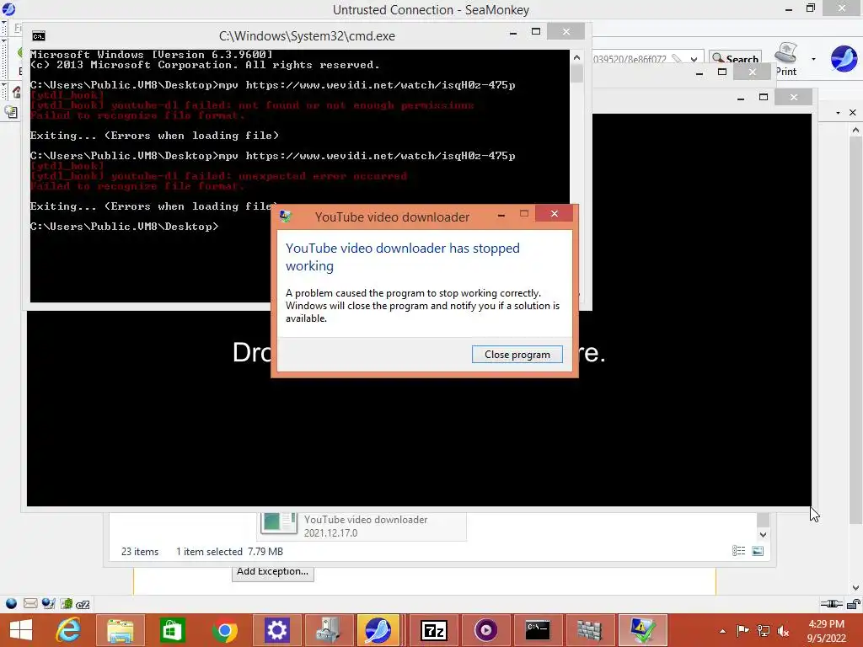This screenshot has width=863, height=647.
Task: Open the tab list dropdown arrow in SeaMonkey
Action: pyautogui.click(x=838, y=112)
